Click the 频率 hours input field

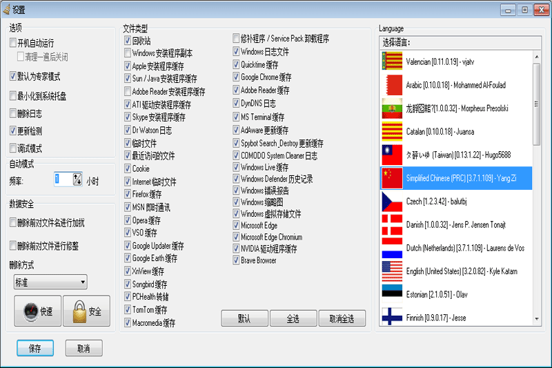click(x=63, y=180)
